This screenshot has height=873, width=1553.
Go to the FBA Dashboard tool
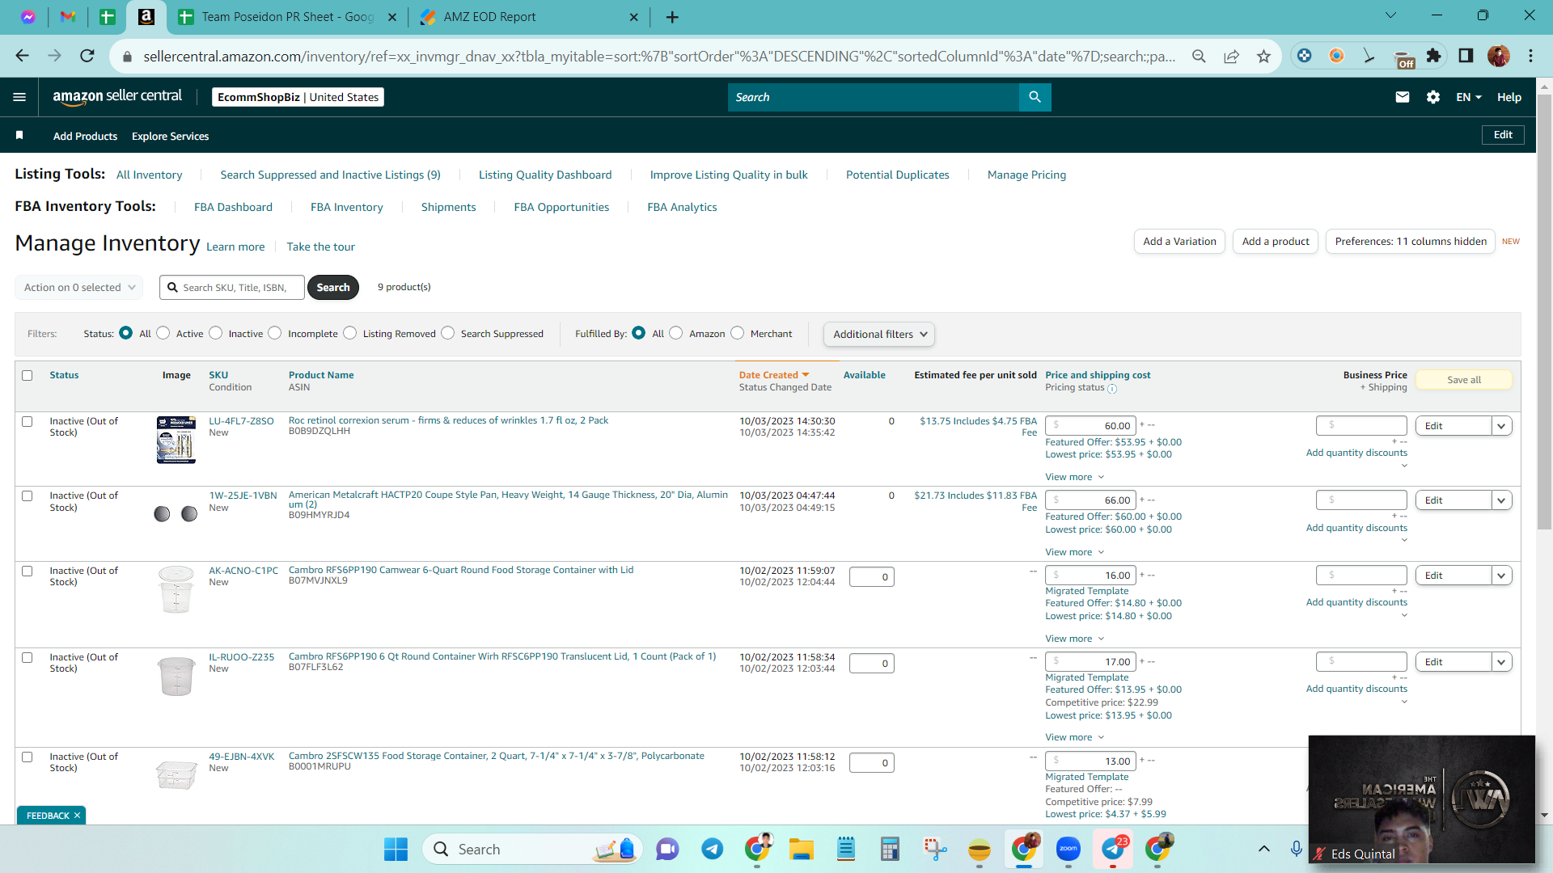pyautogui.click(x=233, y=207)
